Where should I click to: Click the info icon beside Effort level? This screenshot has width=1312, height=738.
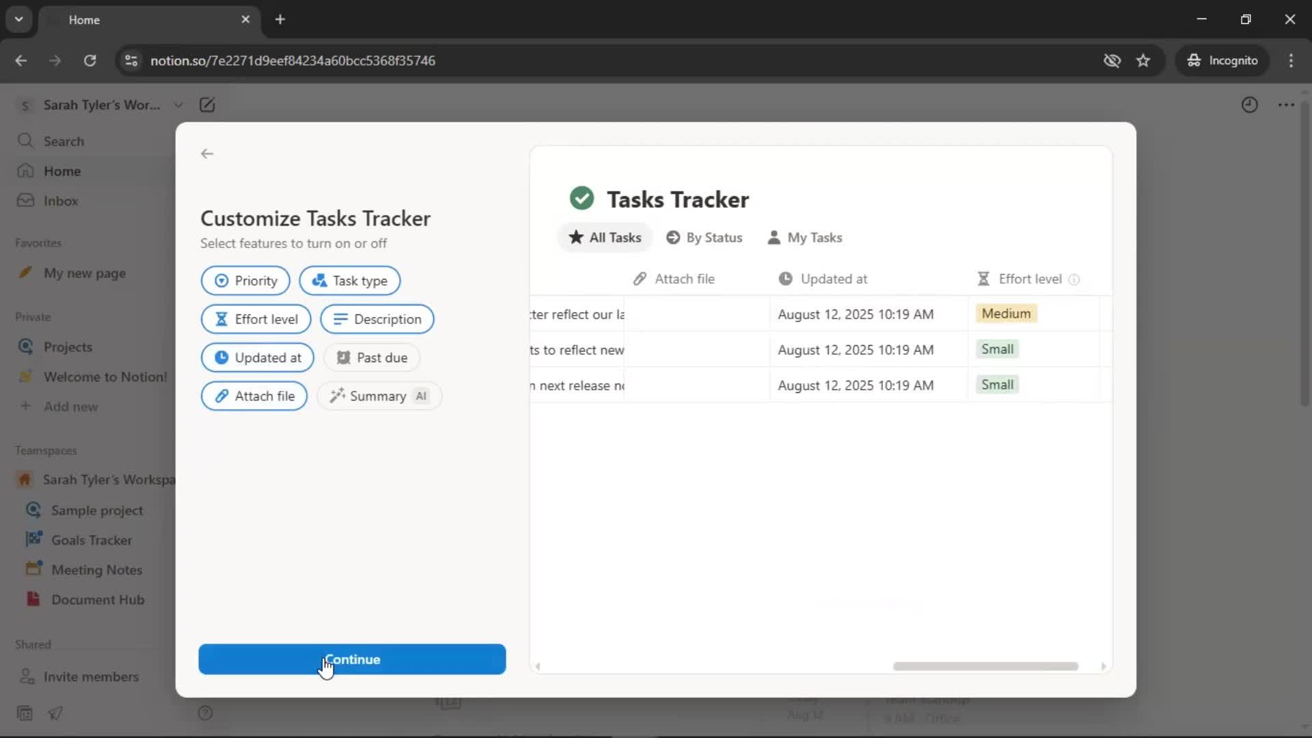point(1074,279)
